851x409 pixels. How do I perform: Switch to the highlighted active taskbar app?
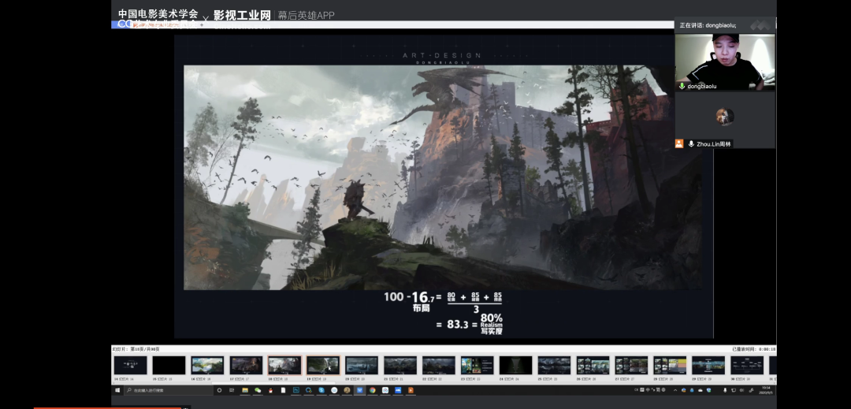coord(360,390)
